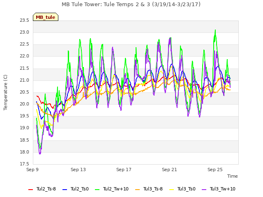The width and height of the screenshot is (263, 197).
Task: Click the Temperature (C) axis label
Action: click(x=5, y=92)
